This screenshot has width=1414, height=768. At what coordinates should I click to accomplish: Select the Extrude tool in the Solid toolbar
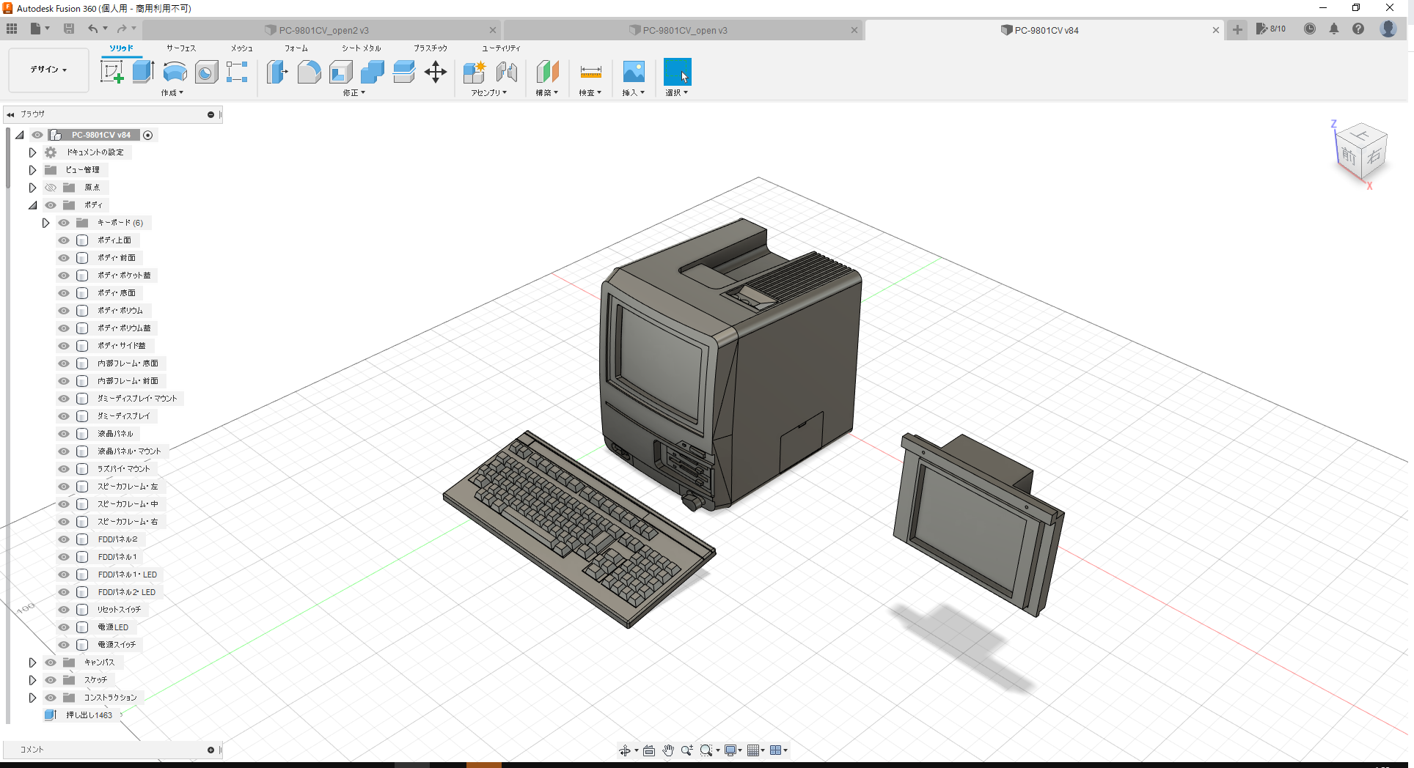point(142,71)
